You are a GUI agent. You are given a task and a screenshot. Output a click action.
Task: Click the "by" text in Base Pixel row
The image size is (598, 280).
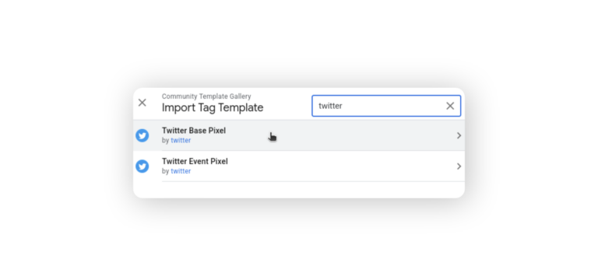pyautogui.click(x=166, y=141)
